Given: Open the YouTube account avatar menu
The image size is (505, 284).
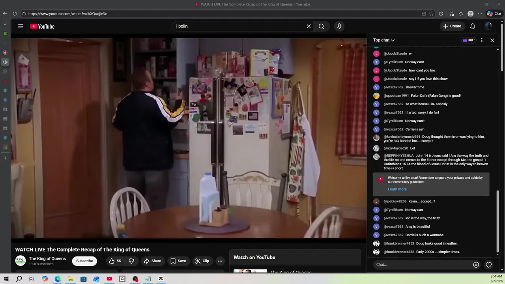Looking at the screenshot, I should (488, 26).
